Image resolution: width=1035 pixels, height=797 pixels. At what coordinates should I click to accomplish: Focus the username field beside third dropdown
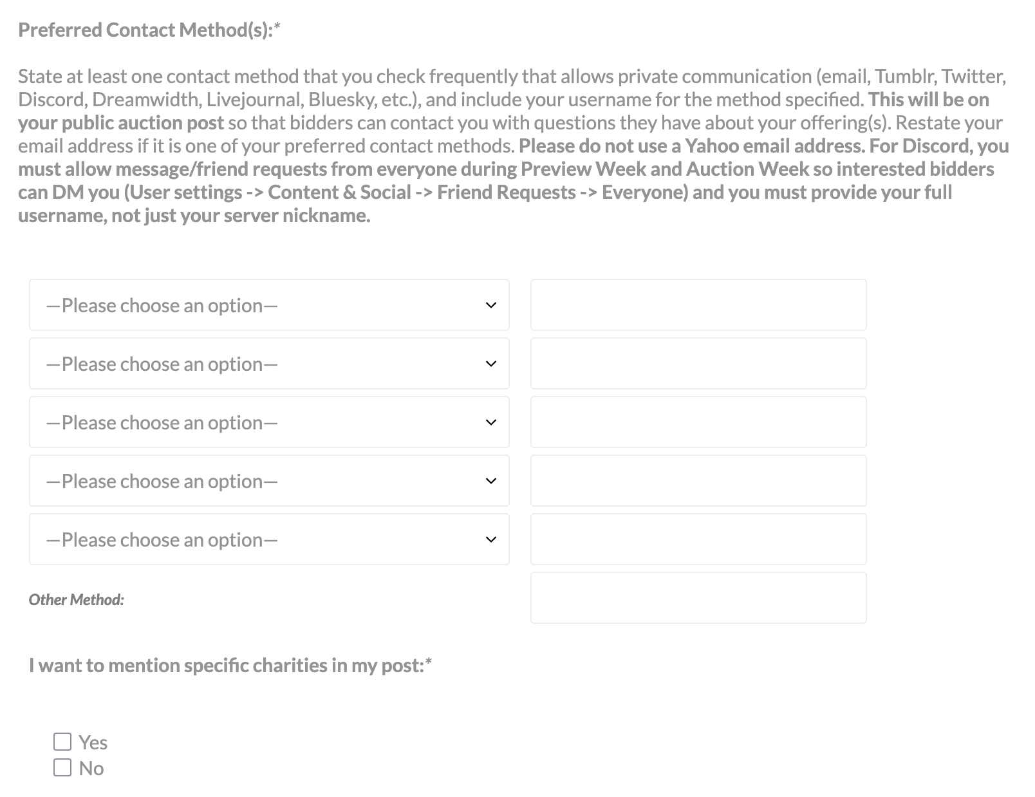pos(698,422)
